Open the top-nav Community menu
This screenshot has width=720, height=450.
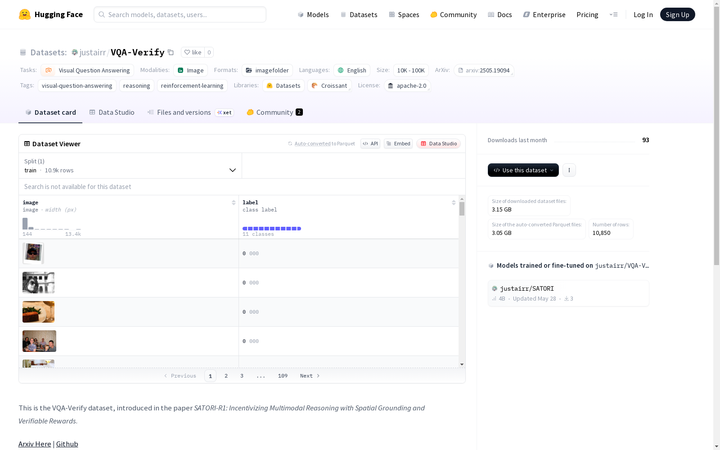(x=454, y=14)
